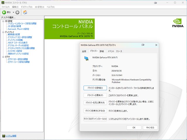Click the green Back arrow icon
The width and height of the screenshot is (187, 140).
click(x=4, y=12)
